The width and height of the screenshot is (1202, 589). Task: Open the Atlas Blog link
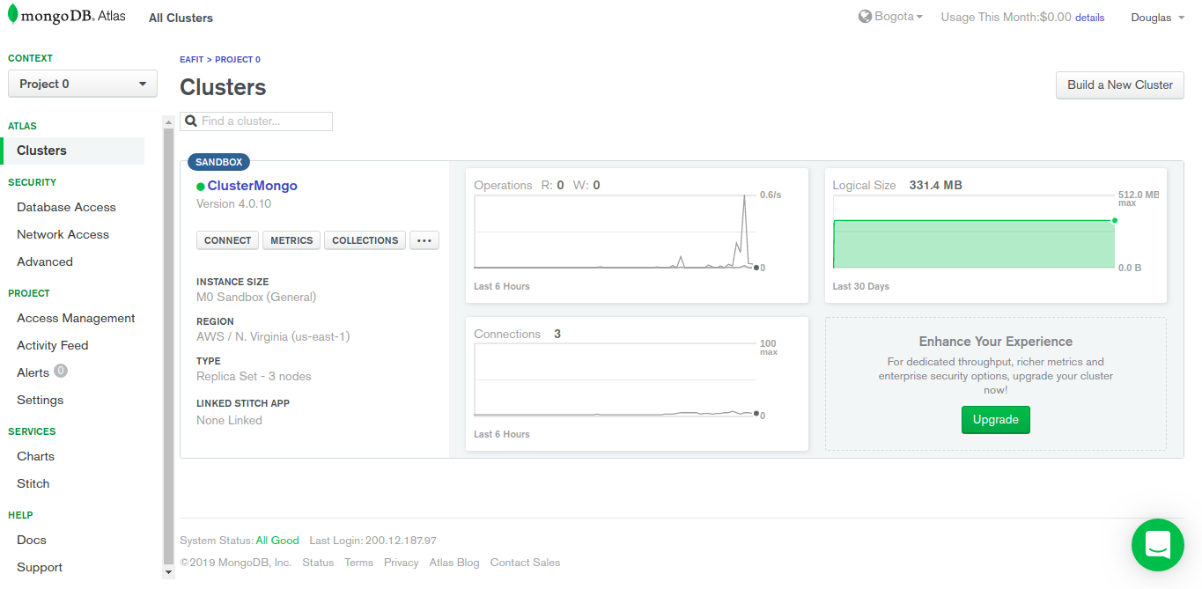click(x=454, y=563)
